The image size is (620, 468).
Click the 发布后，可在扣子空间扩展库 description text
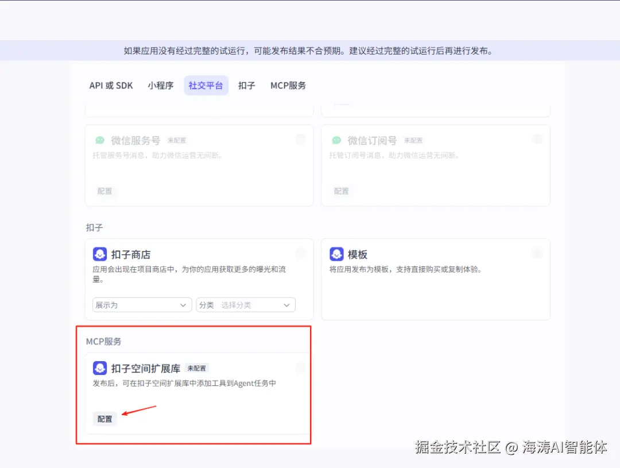184,384
